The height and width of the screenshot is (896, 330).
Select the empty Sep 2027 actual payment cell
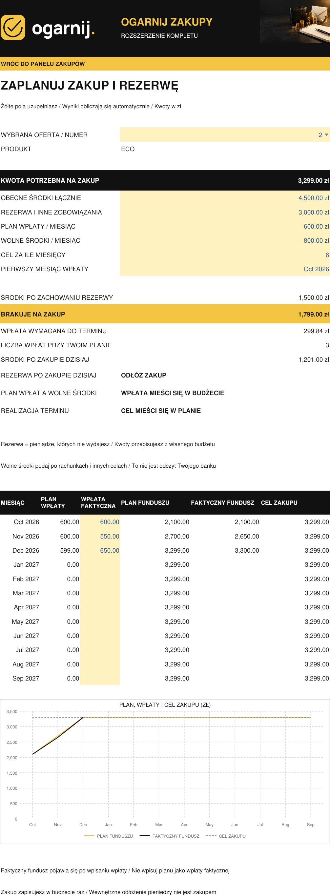pos(100,679)
